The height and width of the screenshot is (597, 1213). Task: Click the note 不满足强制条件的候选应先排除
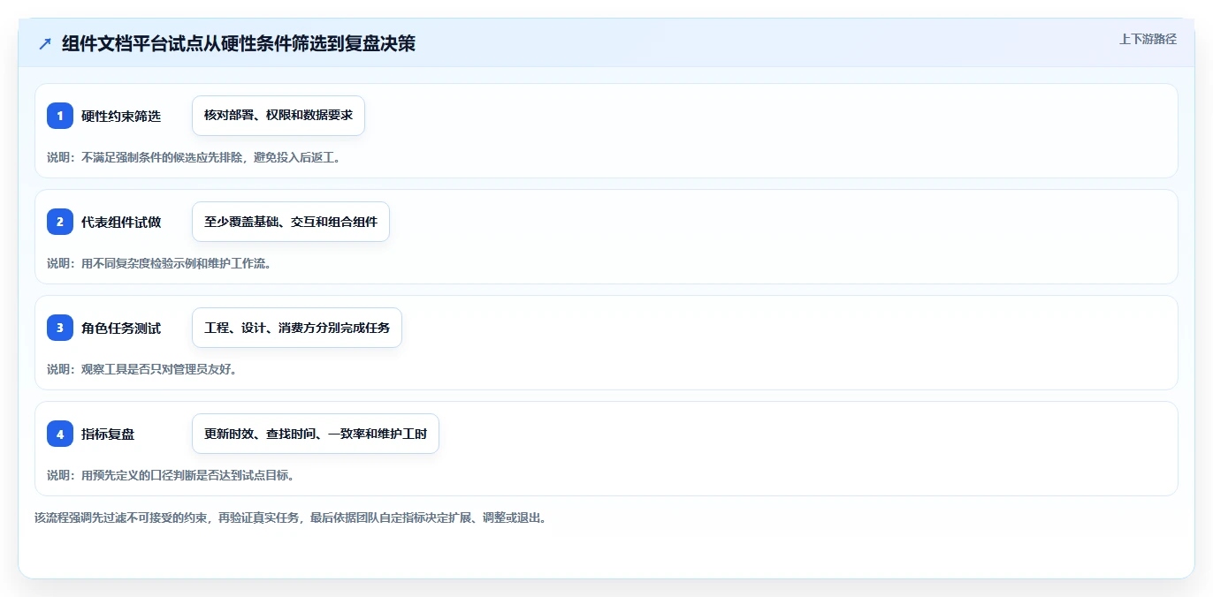tap(194, 157)
